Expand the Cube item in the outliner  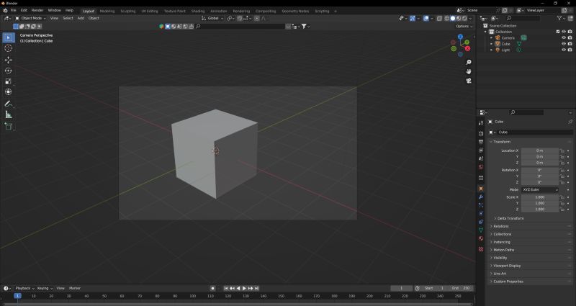click(492, 44)
